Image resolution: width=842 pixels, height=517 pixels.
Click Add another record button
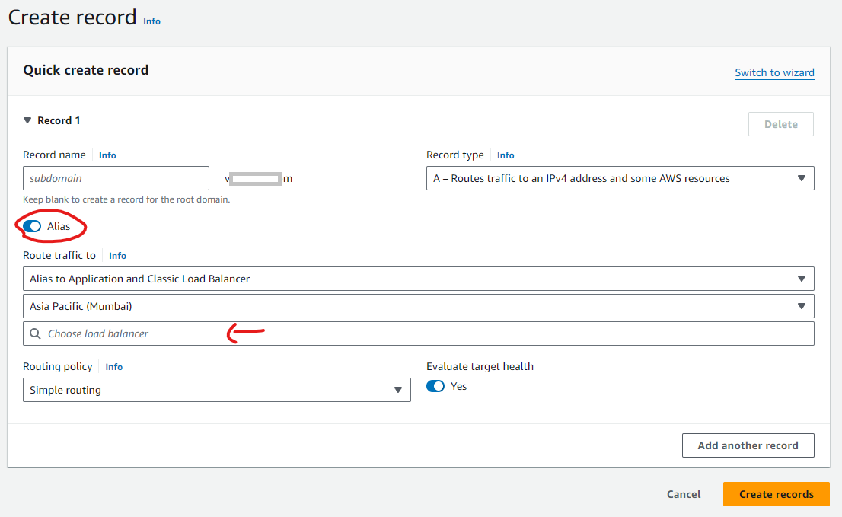(x=748, y=445)
